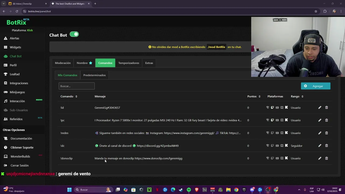This screenshot has width=345, height=194.
Task: Show hidden system tray icons
Action: [x=300, y=190]
